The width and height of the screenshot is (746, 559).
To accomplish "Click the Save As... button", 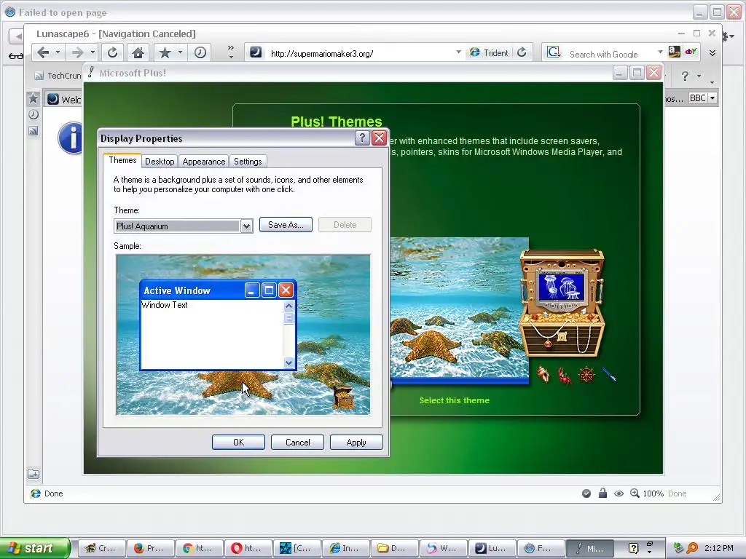I will (x=286, y=225).
